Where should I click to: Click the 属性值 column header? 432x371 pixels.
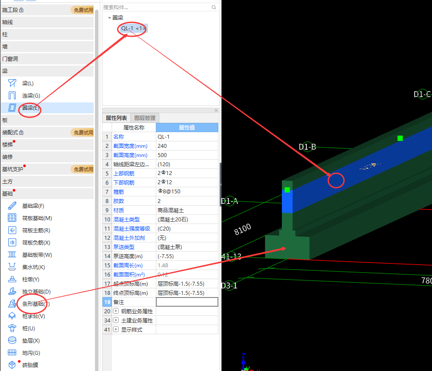(187, 127)
